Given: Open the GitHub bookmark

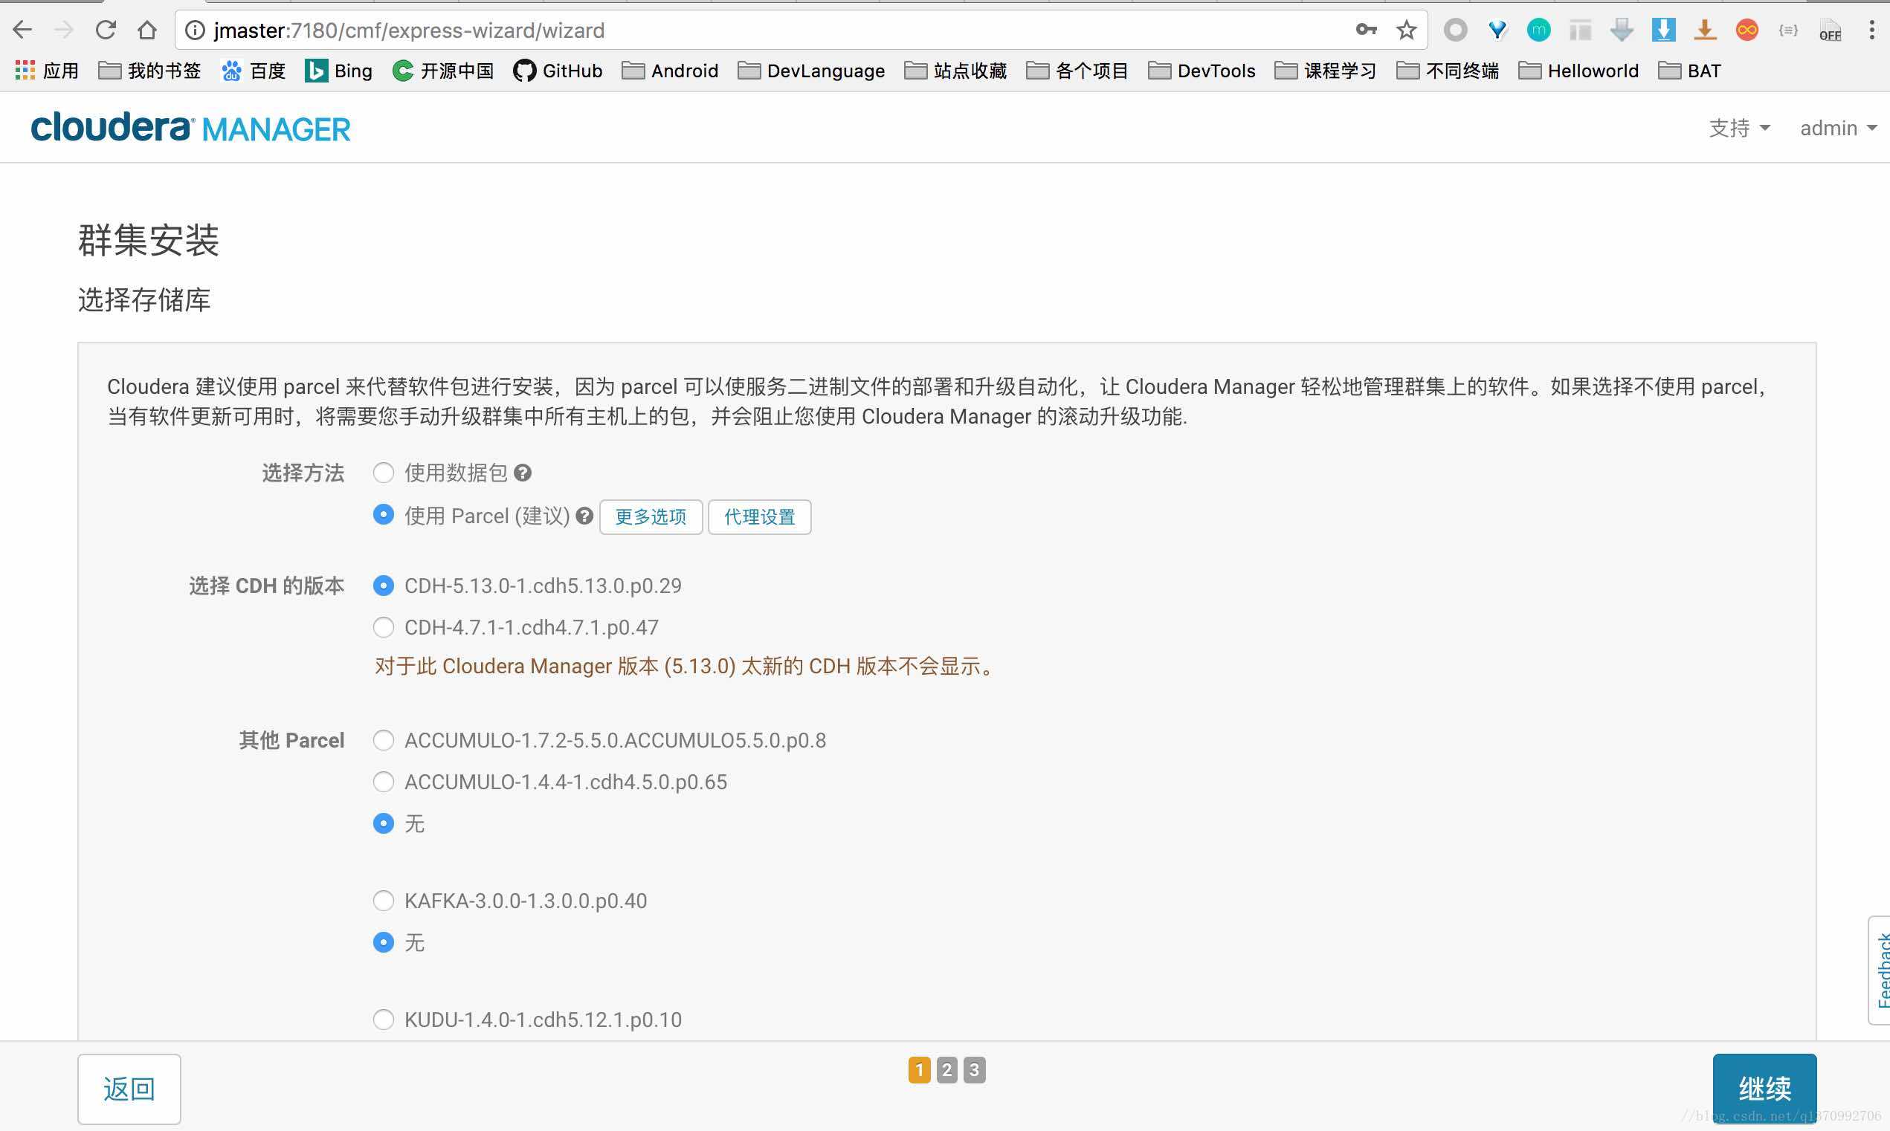Looking at the screenshot, I should coord(558,71).
